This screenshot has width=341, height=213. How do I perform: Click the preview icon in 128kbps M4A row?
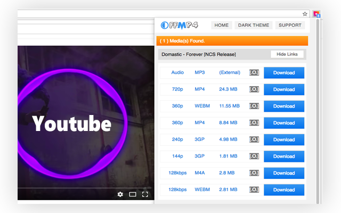(x=254, y=173)
